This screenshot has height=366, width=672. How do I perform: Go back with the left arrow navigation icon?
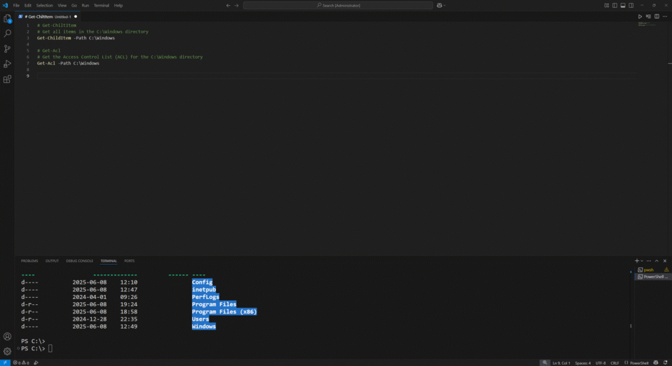(228, 5)
